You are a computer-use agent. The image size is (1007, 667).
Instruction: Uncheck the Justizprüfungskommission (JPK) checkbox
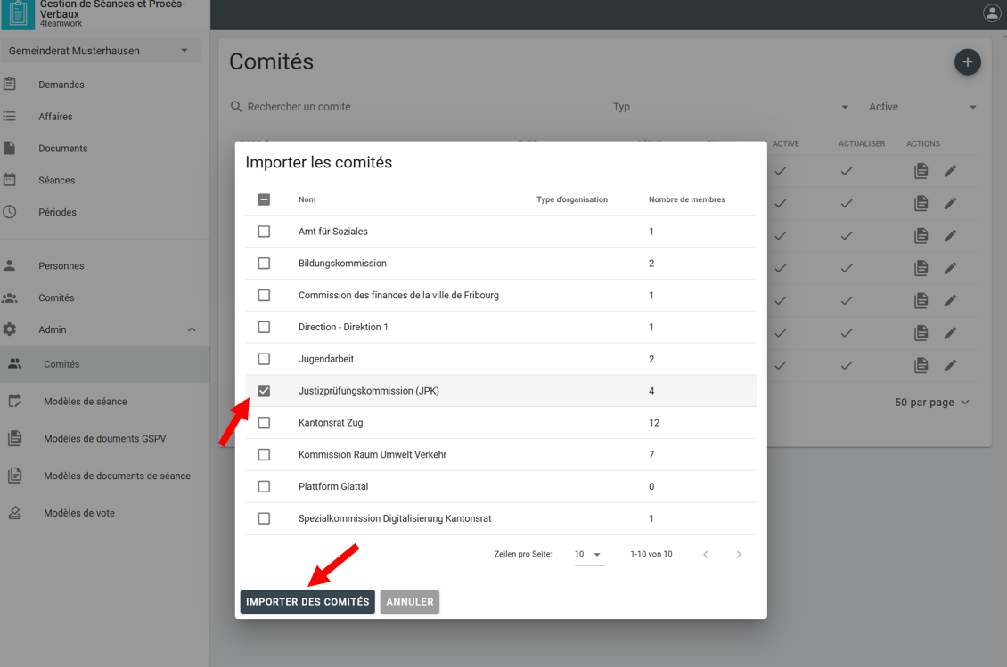click(264, 391)
